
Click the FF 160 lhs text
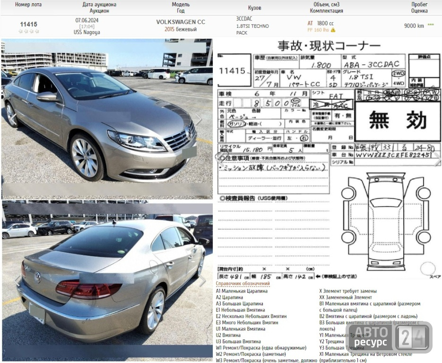coord(318,30)
